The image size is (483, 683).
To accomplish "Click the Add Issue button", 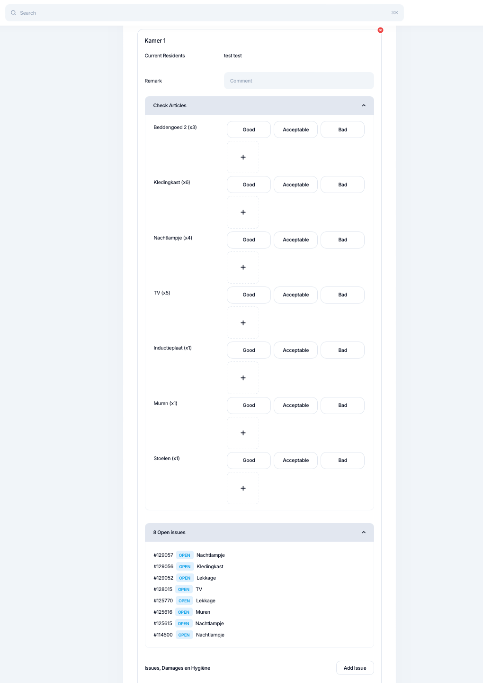I will pos(355,668).
